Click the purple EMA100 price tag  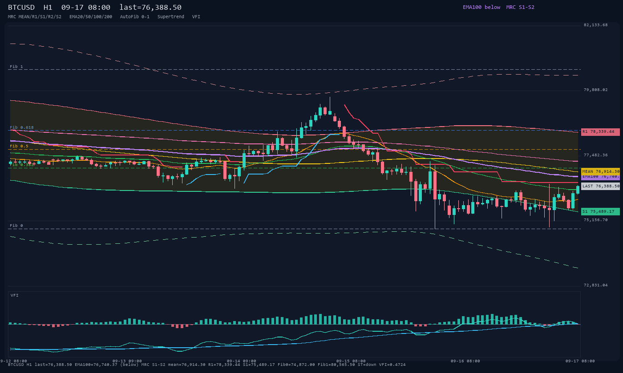[x=600, y=177]
